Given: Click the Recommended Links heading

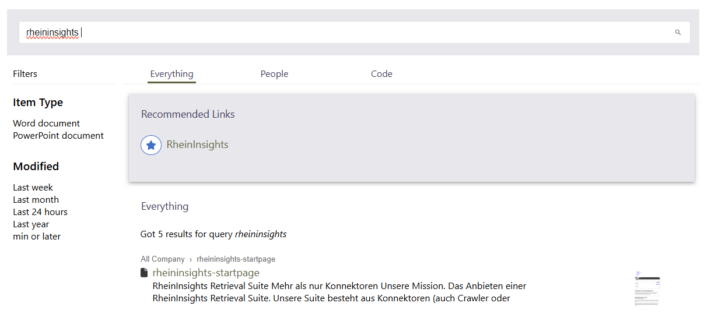Looking at the screenshot, I should [x=188, y=114].
